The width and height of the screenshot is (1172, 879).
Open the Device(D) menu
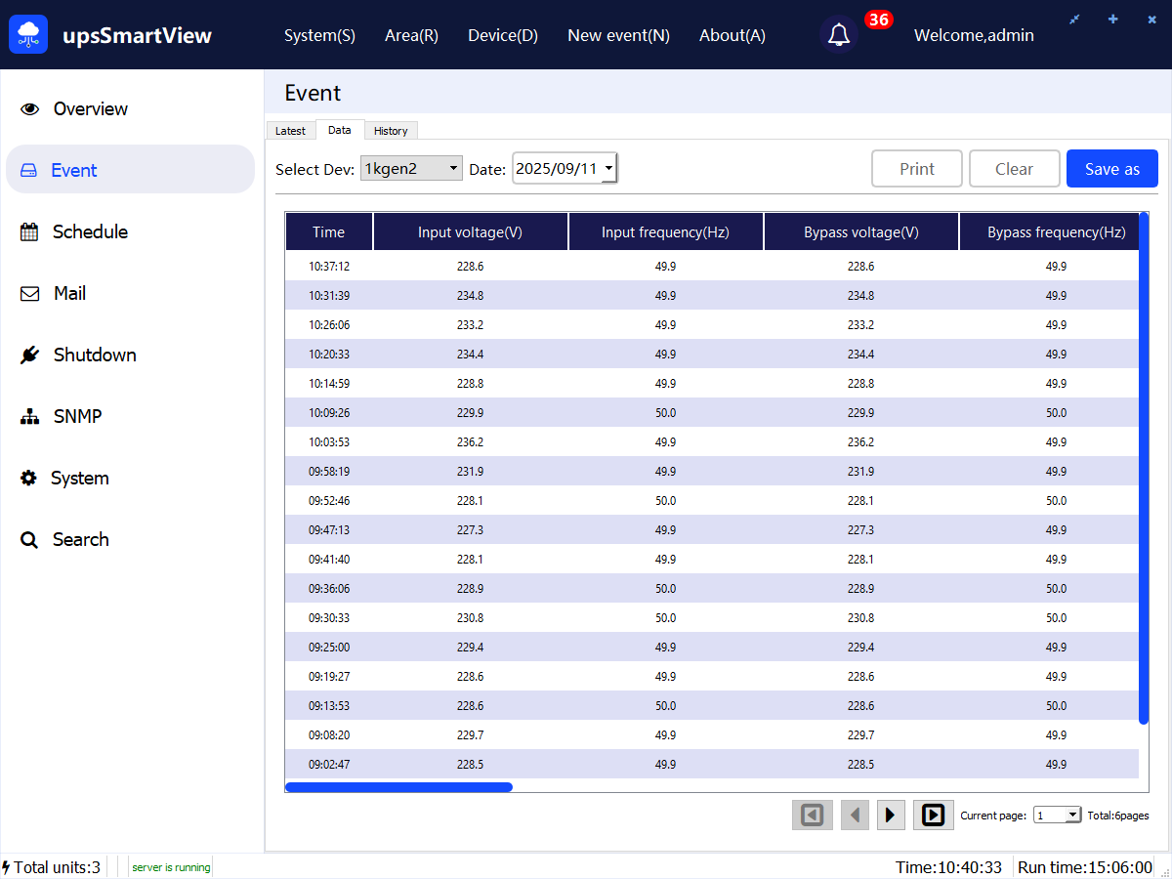pyautogui.click(x=503, y=35)
